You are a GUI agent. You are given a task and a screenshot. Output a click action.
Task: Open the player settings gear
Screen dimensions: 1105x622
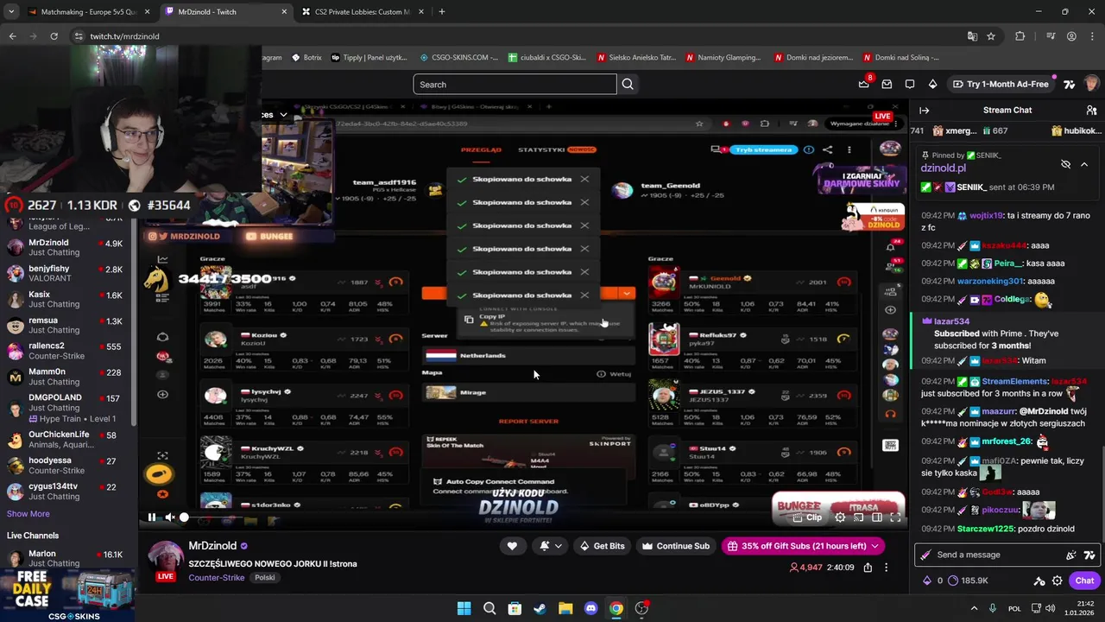(840, 517)
